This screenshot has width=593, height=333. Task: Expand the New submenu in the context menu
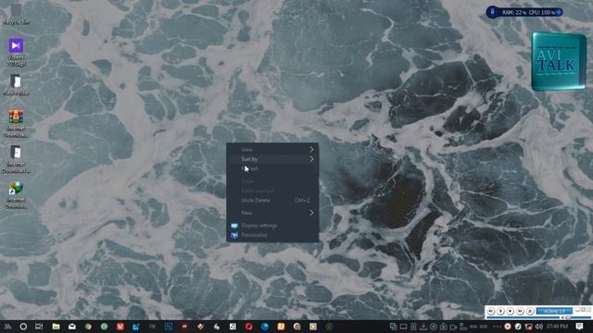point(272,213)
